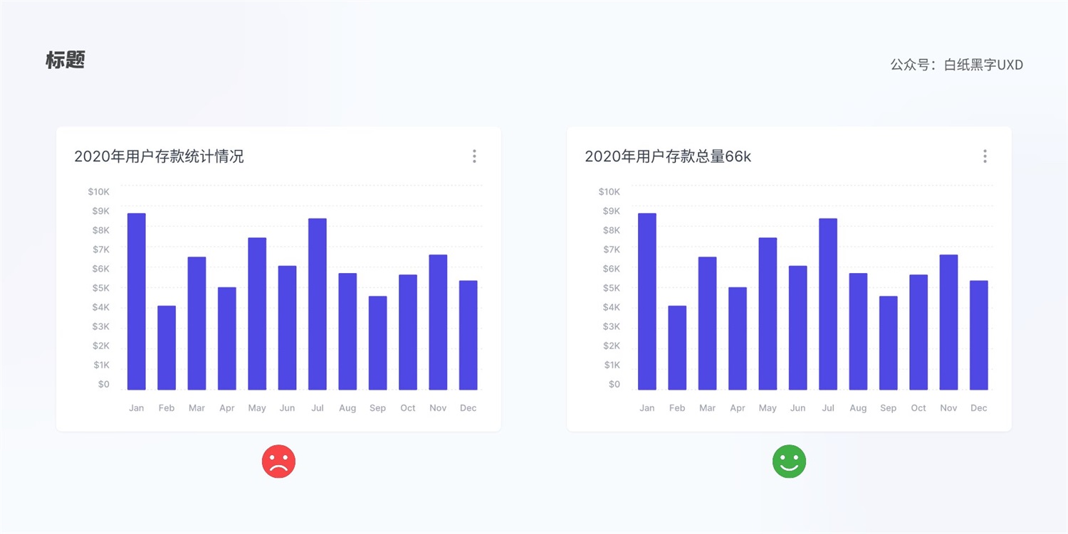Open the more-options menu on the 2020年用户存款总量66k card
Viewport: 1068px width, 534px height.
pos(985,156)
